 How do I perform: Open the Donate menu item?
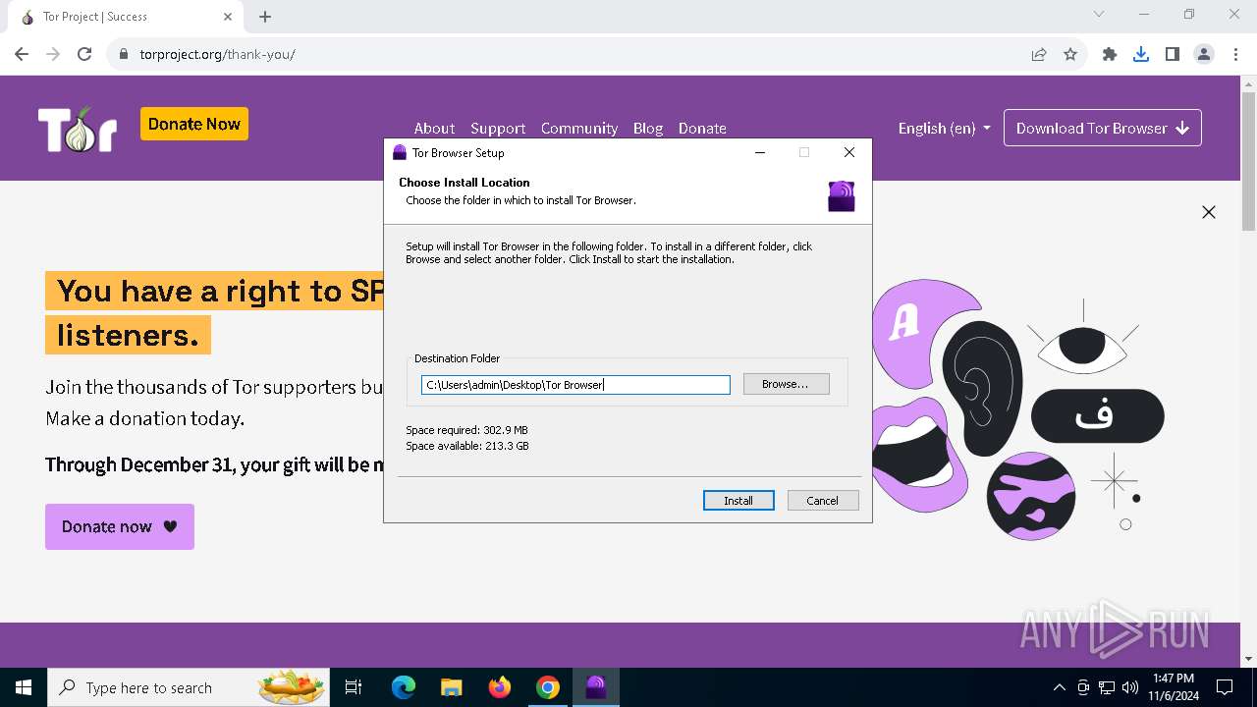coord(702,128)
